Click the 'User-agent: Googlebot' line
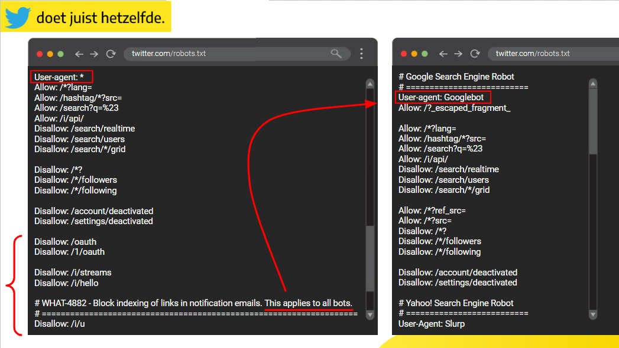Image resolution: width=619 pixels, height=348 pixels. pyautogui.click(x=441, y=97)
